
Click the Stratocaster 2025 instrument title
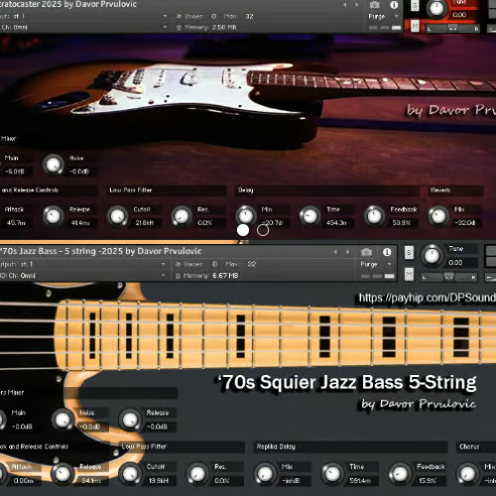pos(68,5)
